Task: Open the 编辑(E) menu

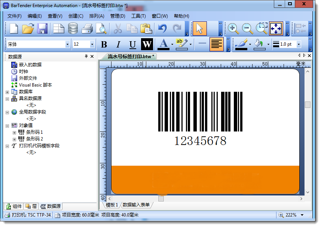Action: [x=34, y=16]
